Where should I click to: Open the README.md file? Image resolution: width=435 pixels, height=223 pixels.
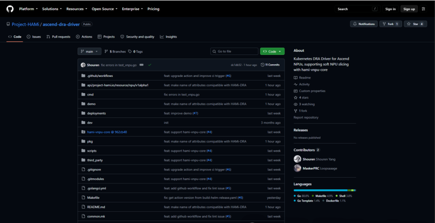96,207
